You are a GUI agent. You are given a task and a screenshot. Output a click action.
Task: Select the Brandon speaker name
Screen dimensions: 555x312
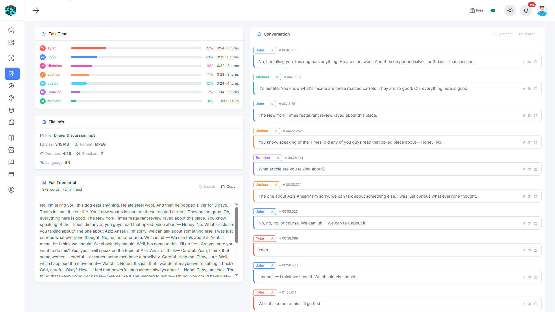54,92
